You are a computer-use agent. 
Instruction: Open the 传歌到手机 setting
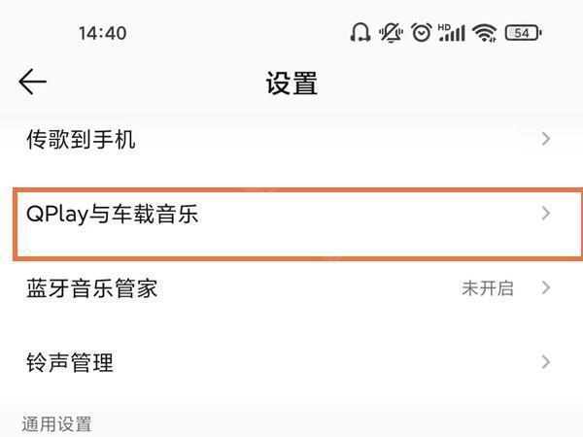81,140
